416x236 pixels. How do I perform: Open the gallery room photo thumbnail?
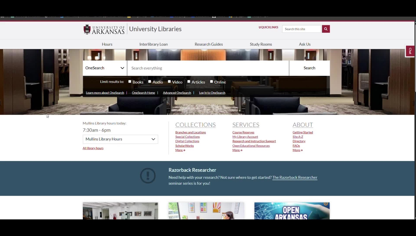point(120,211)
